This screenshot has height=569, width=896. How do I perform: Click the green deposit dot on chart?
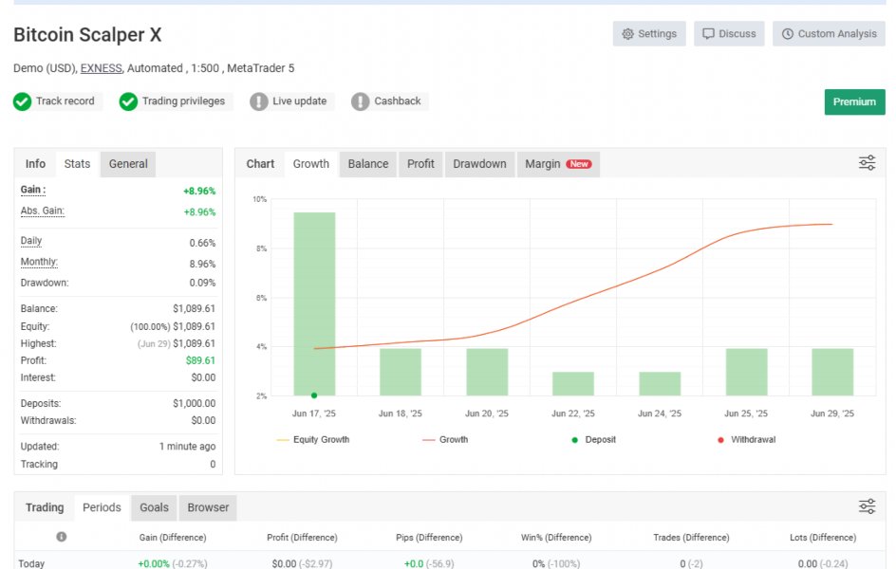pyautogui.click(x=314, y=395)
